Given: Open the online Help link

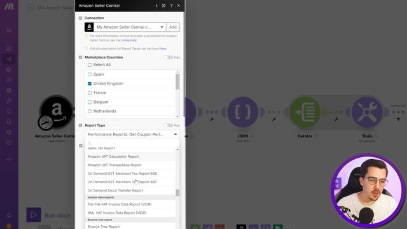Looking at the screenshot, I should 129,40.
